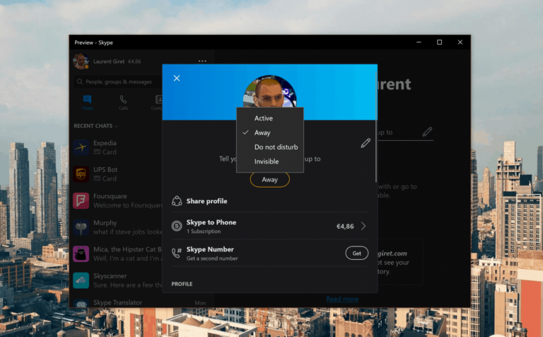
Task: Close the profile panel with the X
Action: click(177, 78)
